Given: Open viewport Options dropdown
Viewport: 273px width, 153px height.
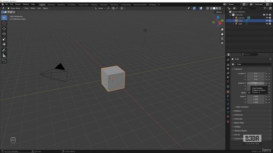Looking at the screenshot, I should 220,12.
